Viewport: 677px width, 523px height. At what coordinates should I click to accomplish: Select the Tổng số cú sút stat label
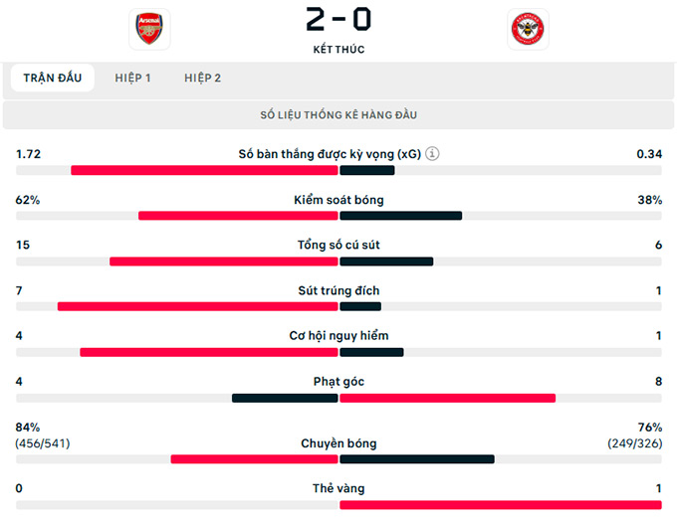[338, 246]
